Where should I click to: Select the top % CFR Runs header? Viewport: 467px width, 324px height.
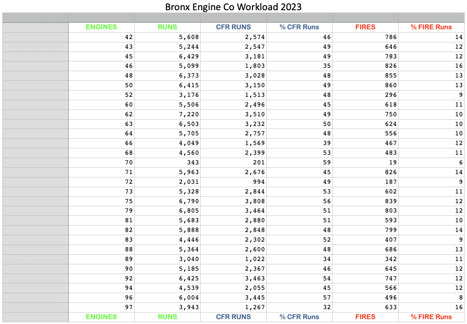299,27
